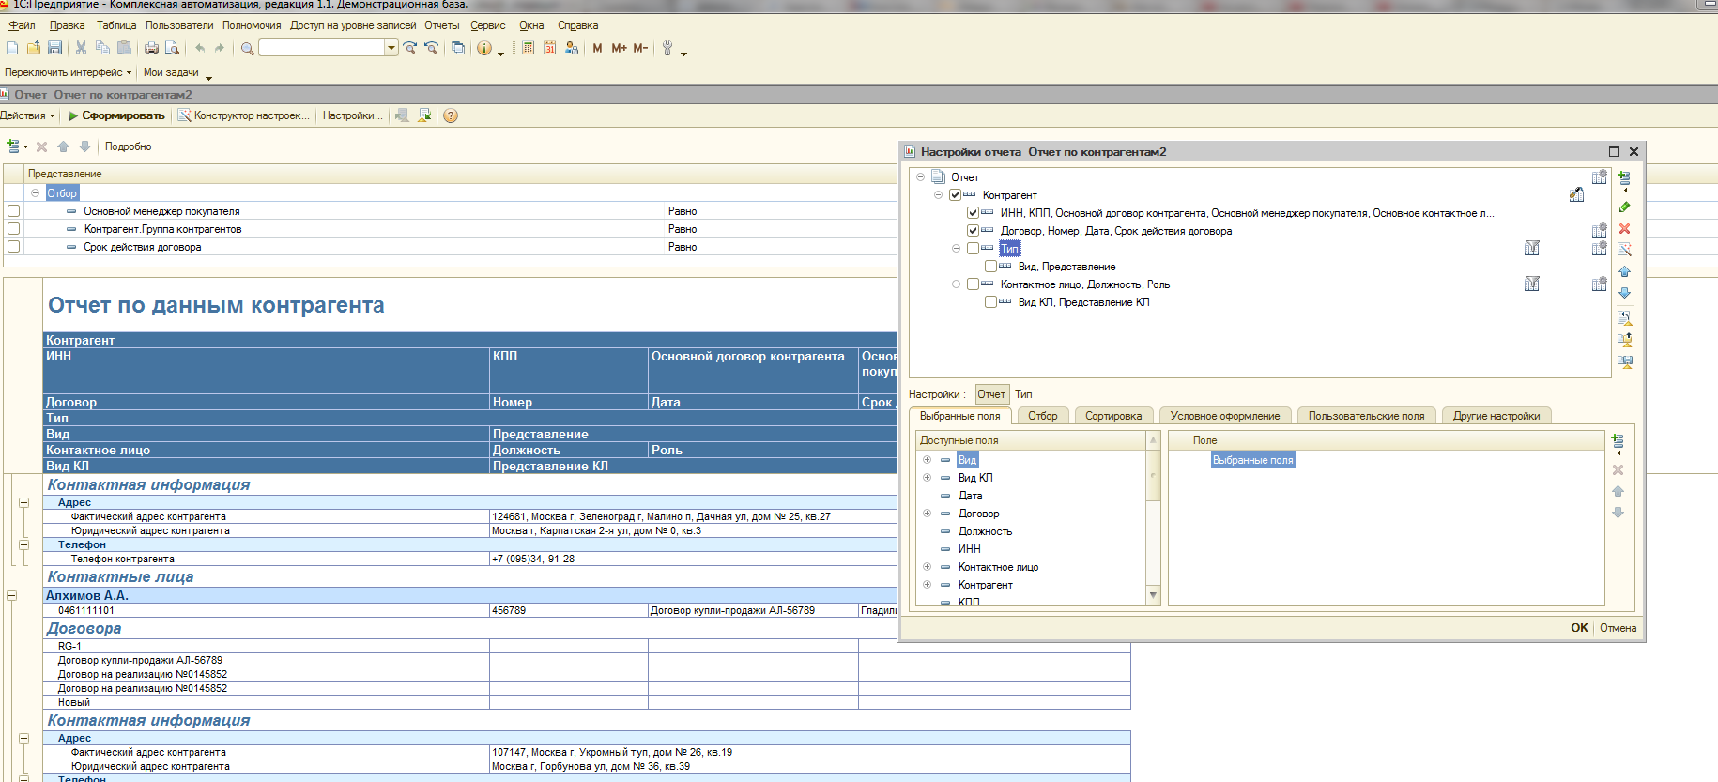Uncheck the Договор, Номер, Дата row checkbox
The width and height of the screenshot is (1718, 782).
973,231
